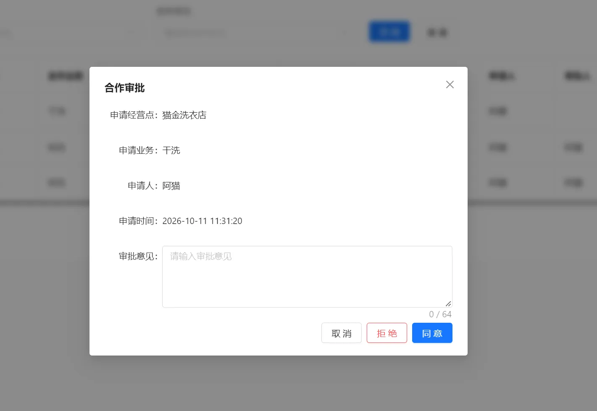Select the time 2026-10-11 11:31:20
Screen dimensions: 597x411
[x=202, y=221]
